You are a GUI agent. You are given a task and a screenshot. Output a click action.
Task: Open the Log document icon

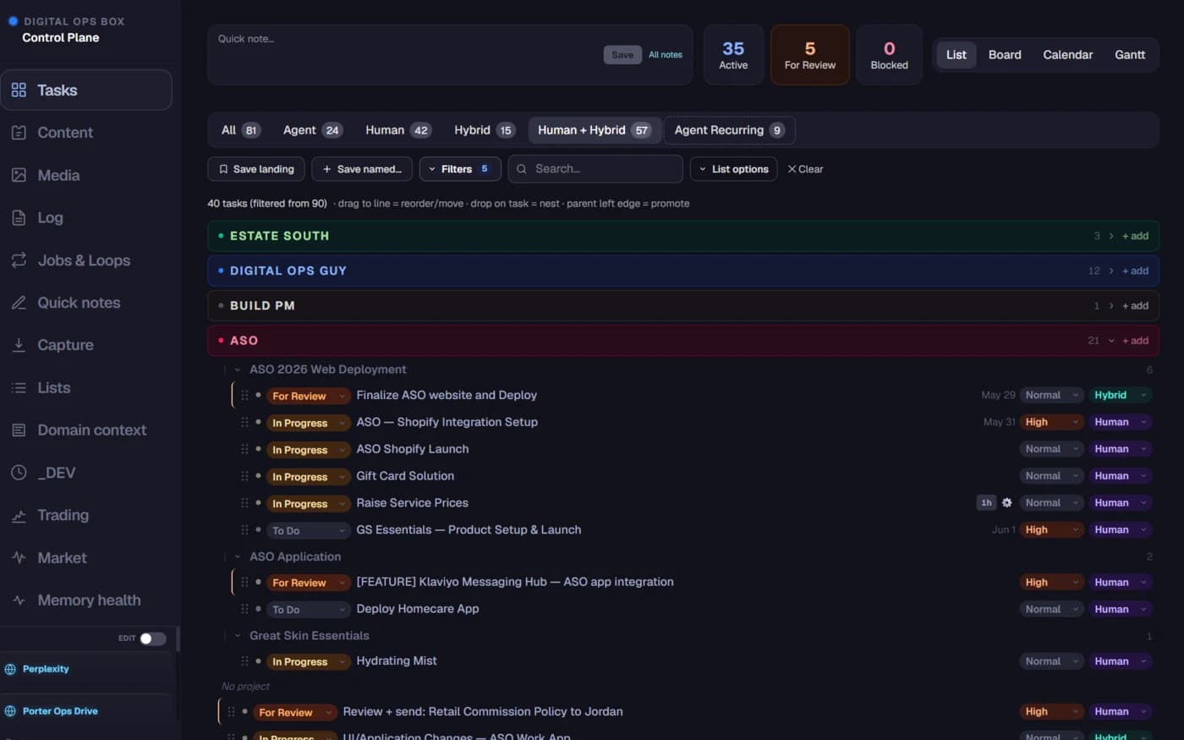point(19,217)
